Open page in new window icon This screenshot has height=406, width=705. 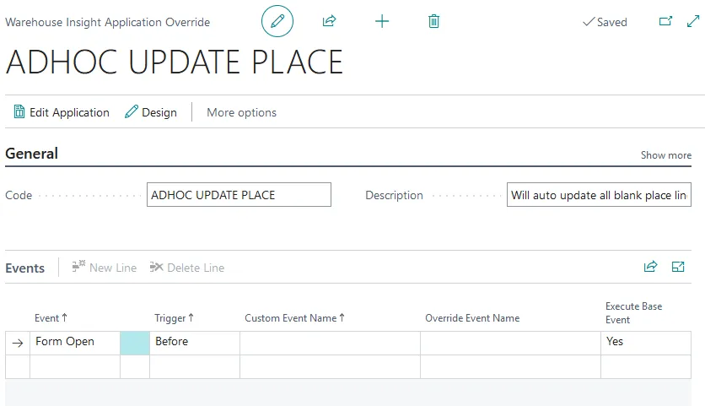point(665,22)
